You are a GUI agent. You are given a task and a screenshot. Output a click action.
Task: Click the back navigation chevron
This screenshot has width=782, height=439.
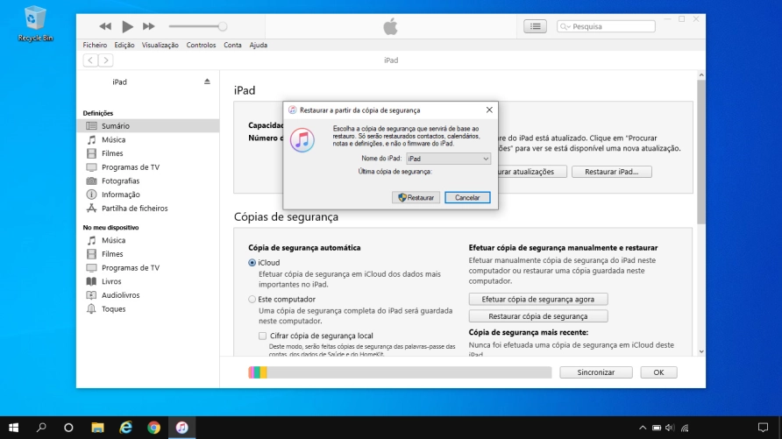[90, 60]
